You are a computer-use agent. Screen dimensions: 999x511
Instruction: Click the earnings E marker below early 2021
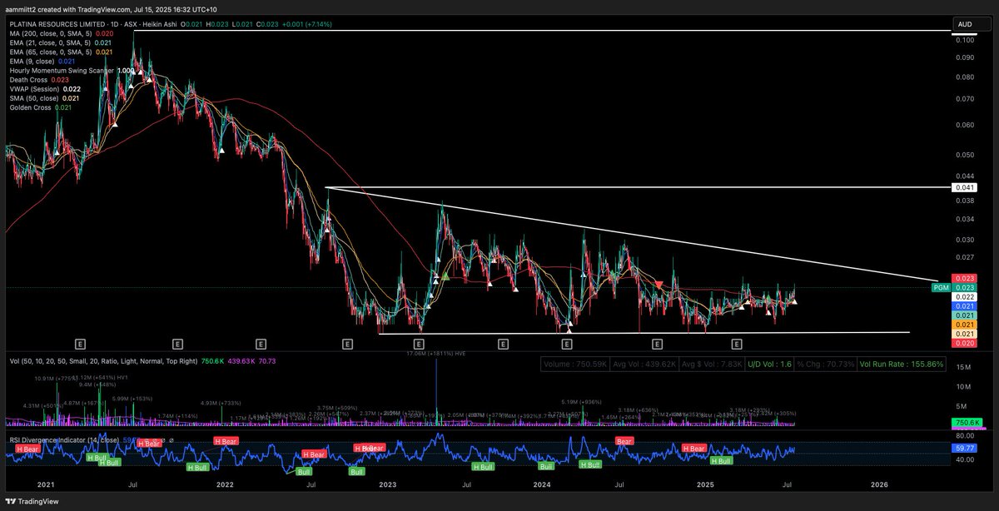click(81, 342)
